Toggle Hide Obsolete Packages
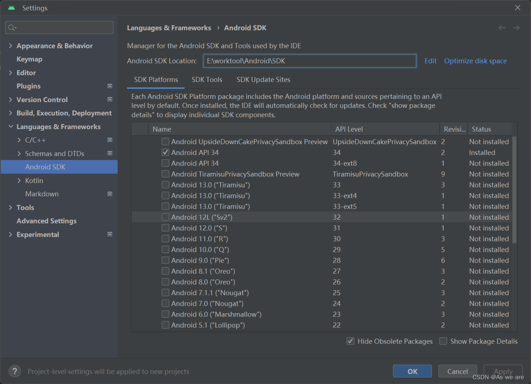The width and height of the screenshot is (531, 384). (x=350, y=341)
